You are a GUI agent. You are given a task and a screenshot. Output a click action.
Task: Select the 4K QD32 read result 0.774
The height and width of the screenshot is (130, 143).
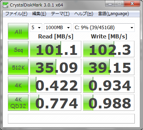pyautogui.click(x=56, y=103)
